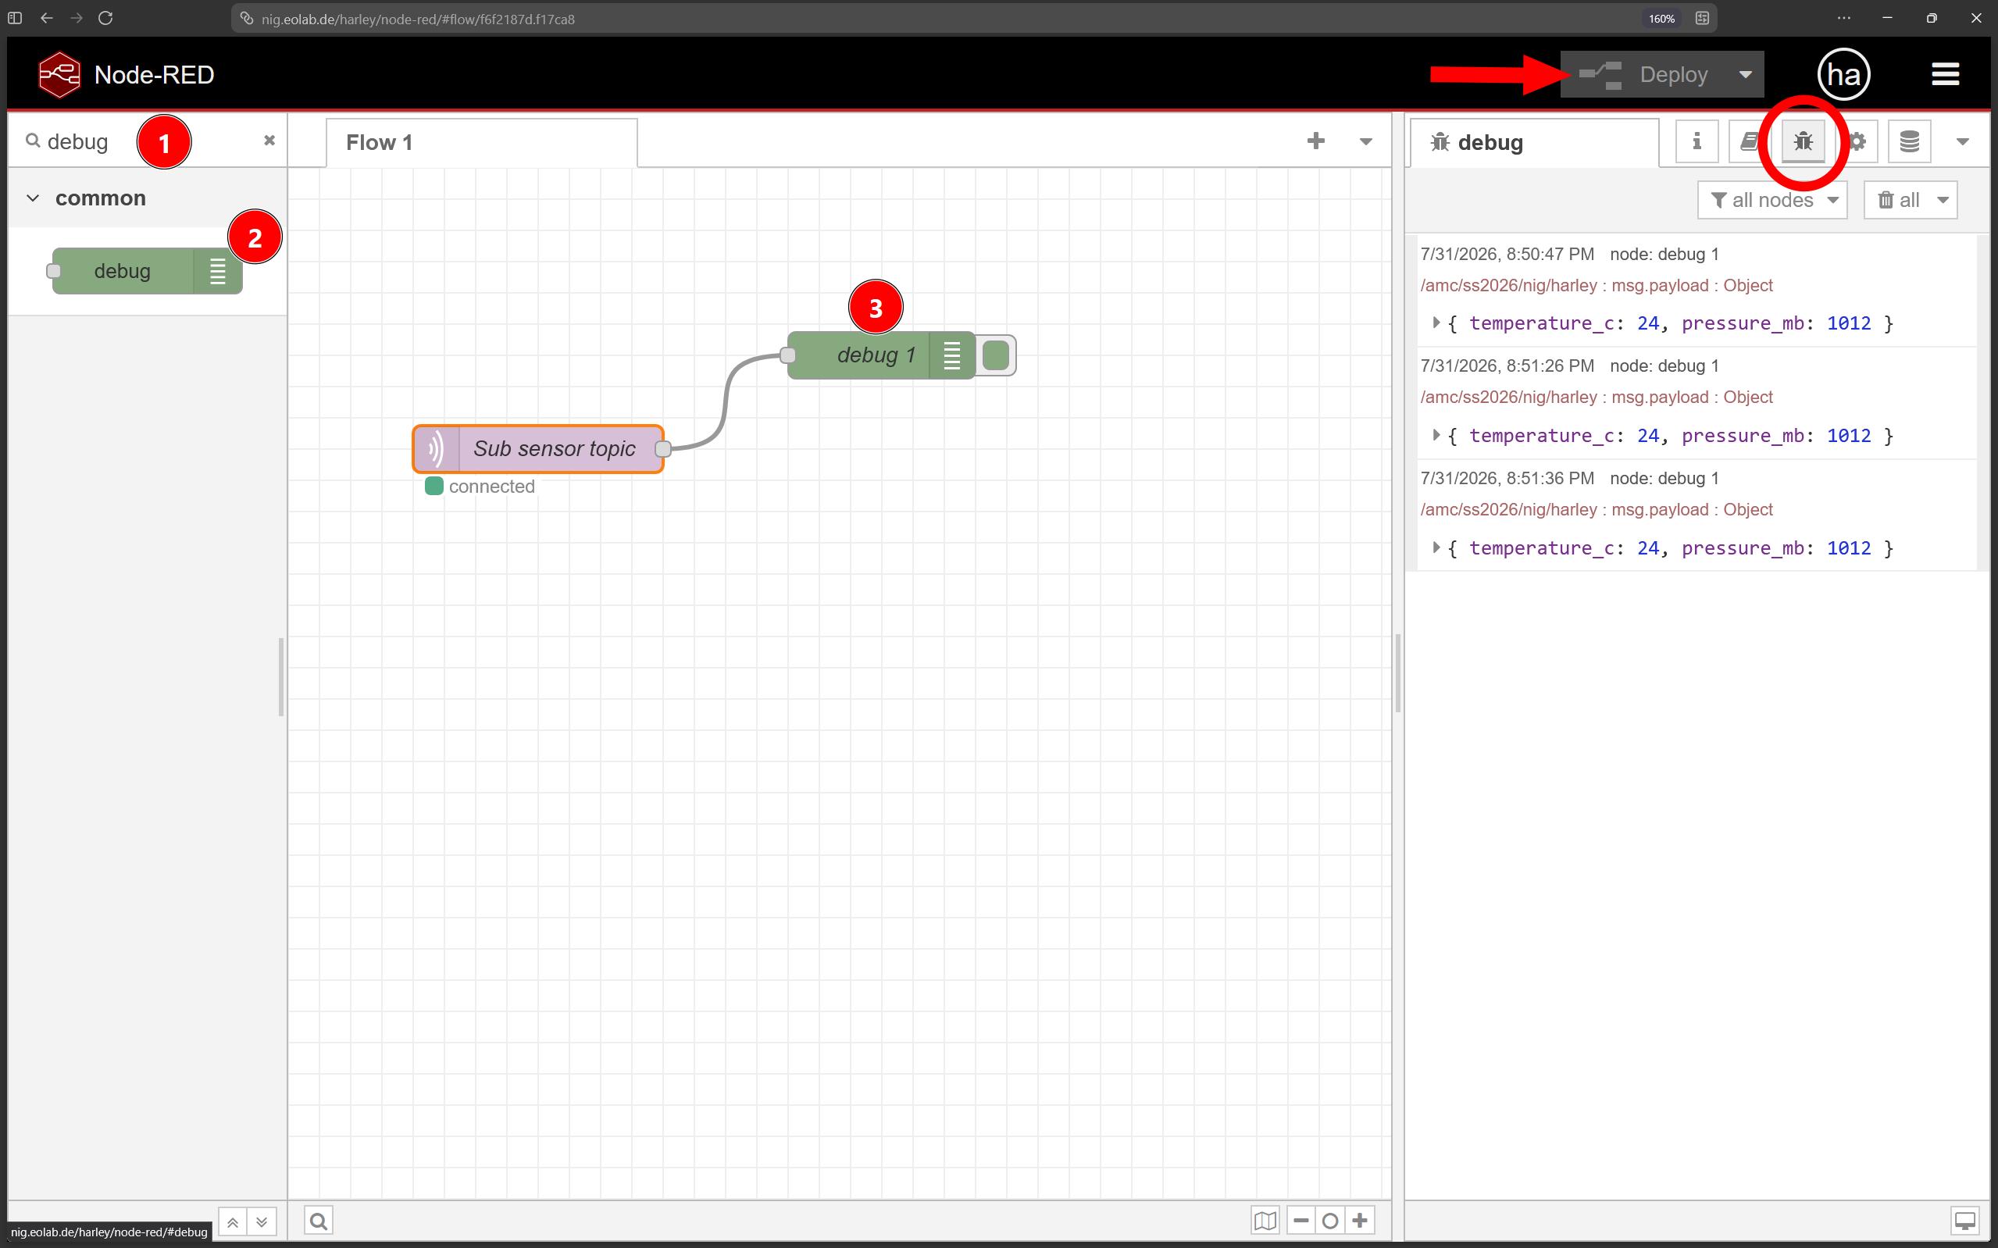Open debug messages in a new window
This screenshot has width=1998, height=1248.
1965,1221
